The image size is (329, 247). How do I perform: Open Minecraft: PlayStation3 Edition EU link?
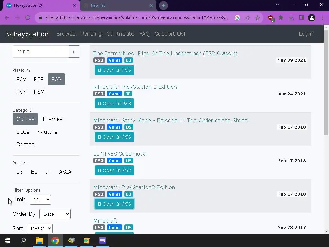tap(134, 187)
